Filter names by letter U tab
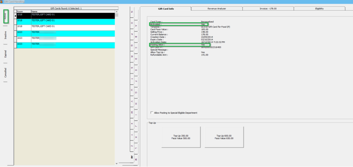Screen dimensions: 353x167 (x=132, y=90)
